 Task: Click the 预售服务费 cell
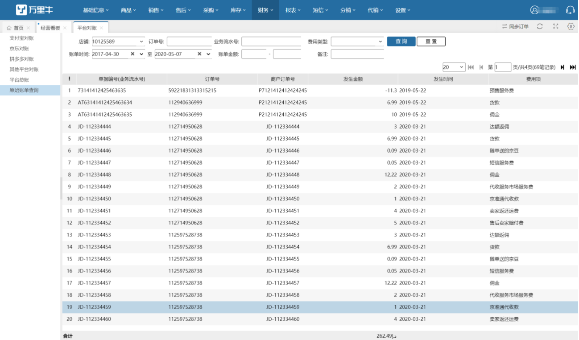point(502,91)
